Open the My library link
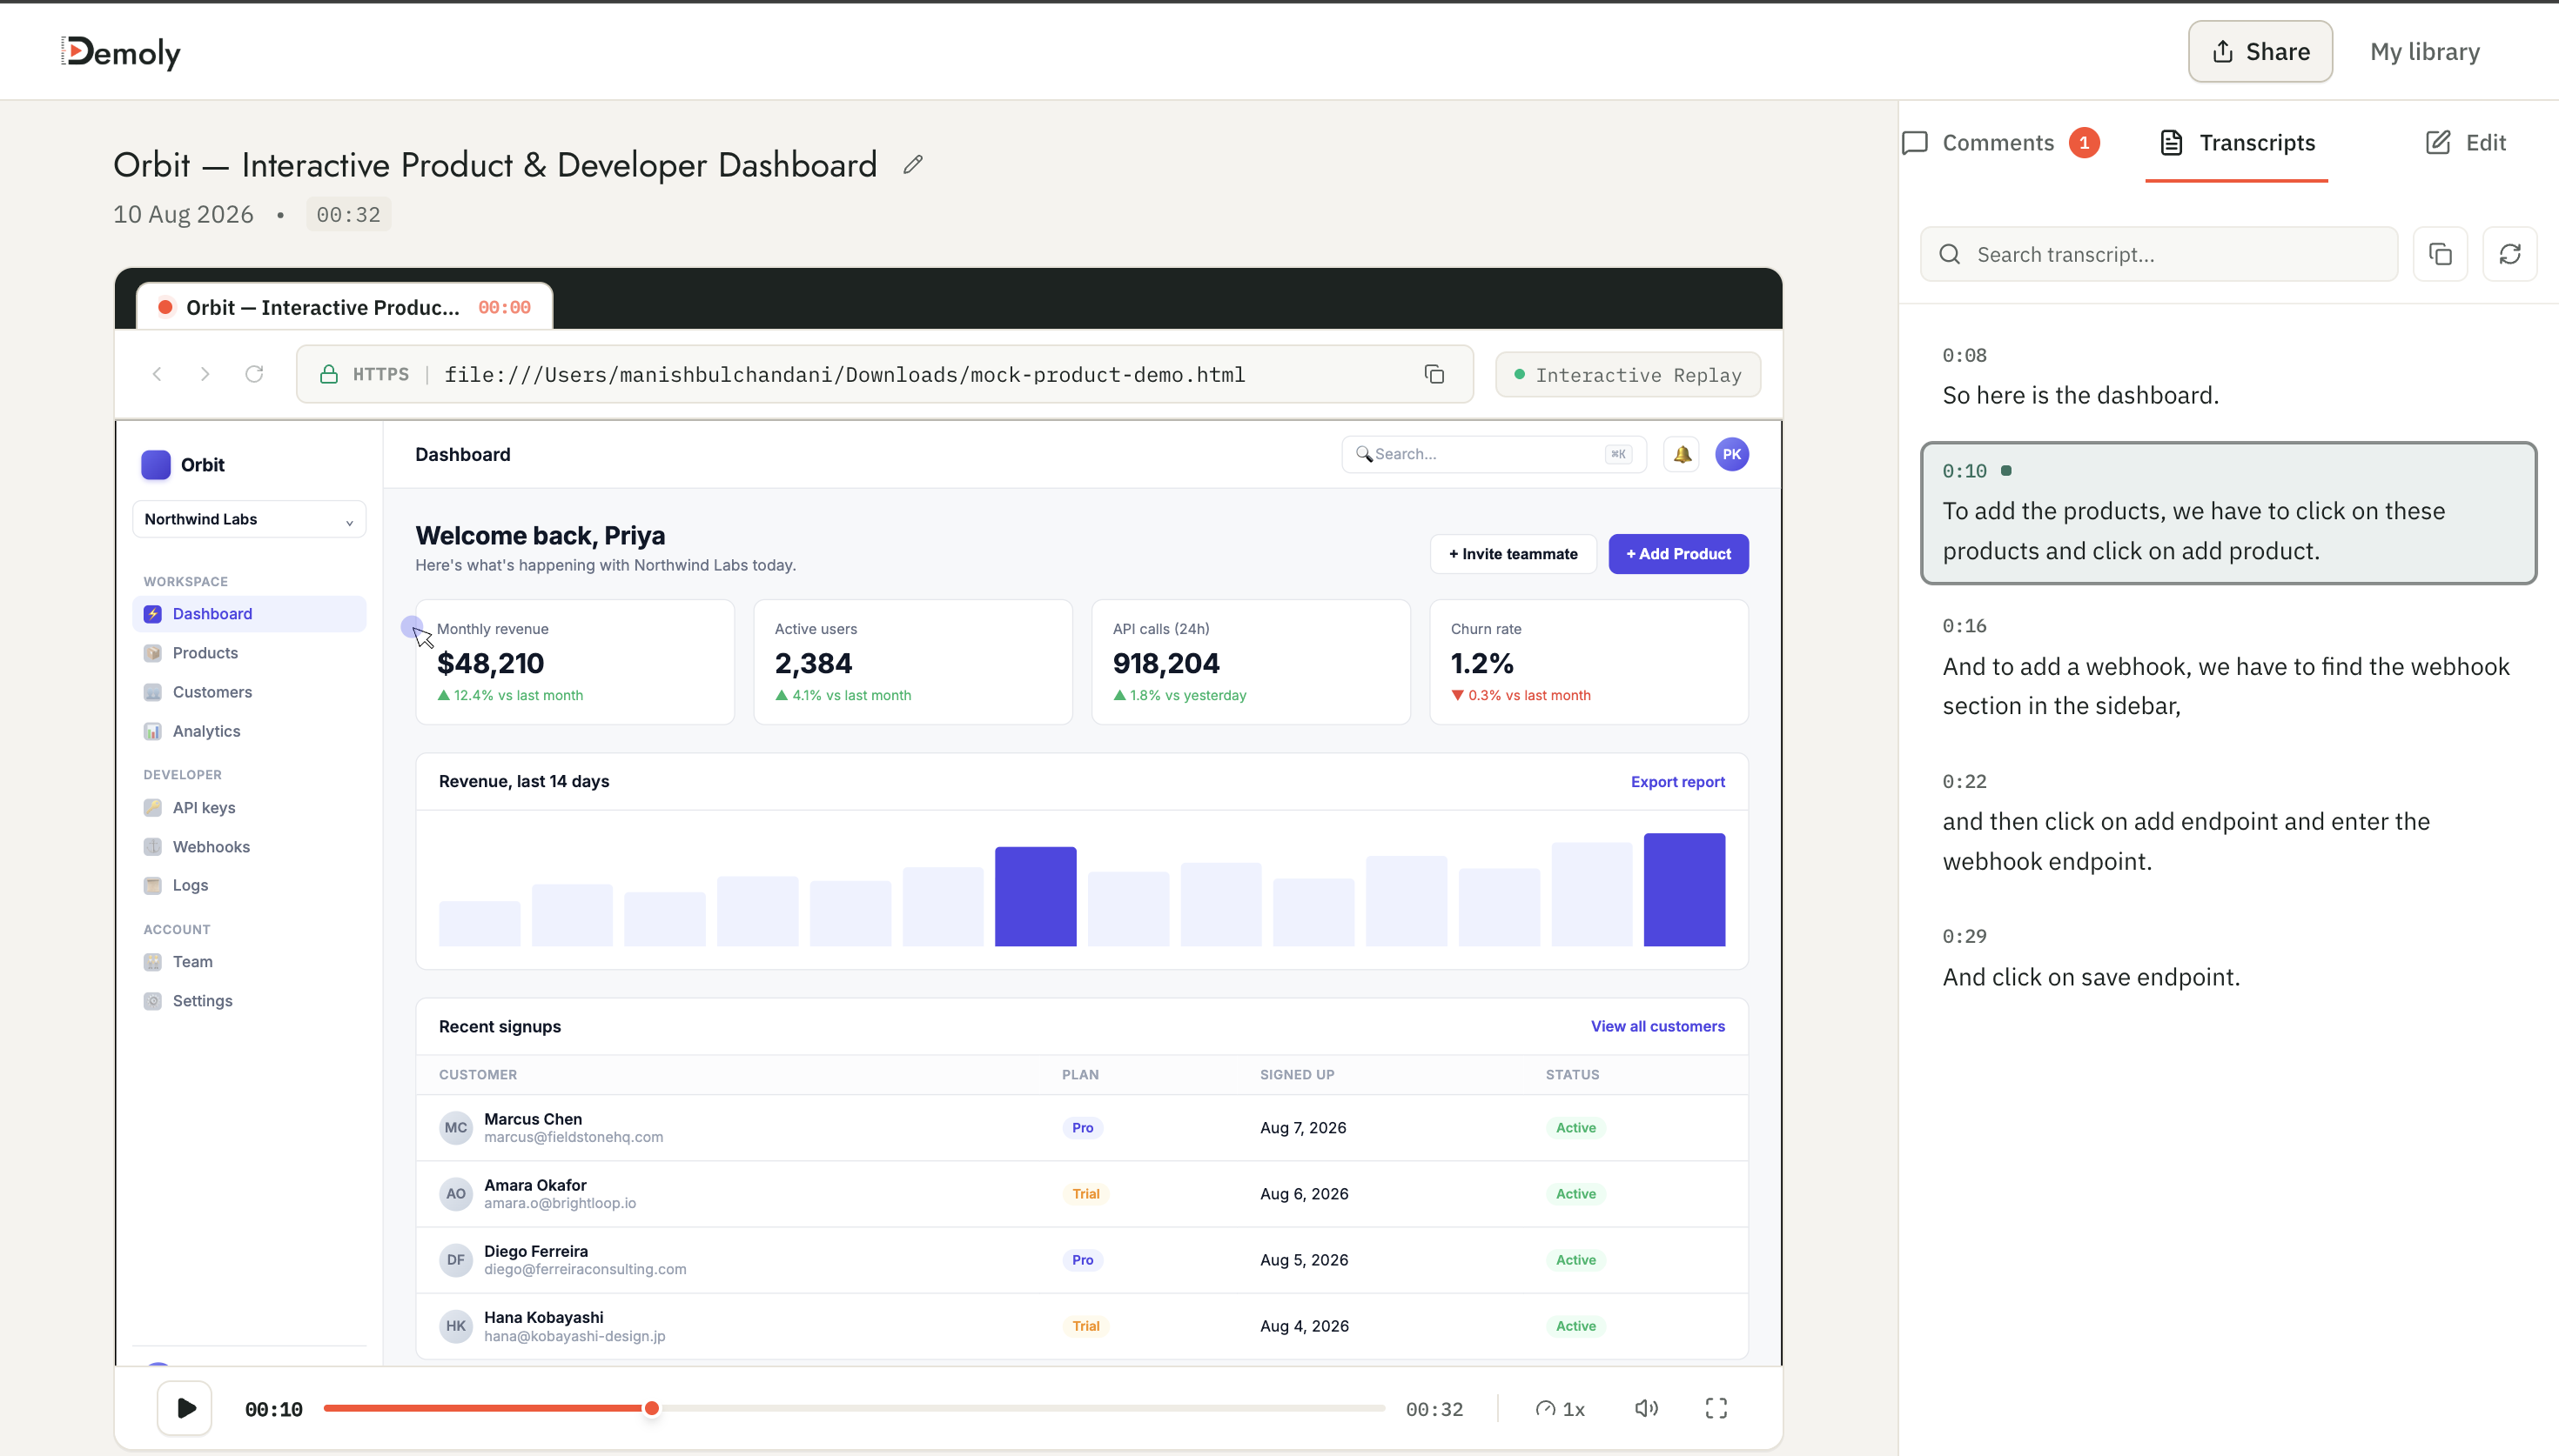The image size is (2559, 1456). coord(2425,52)
